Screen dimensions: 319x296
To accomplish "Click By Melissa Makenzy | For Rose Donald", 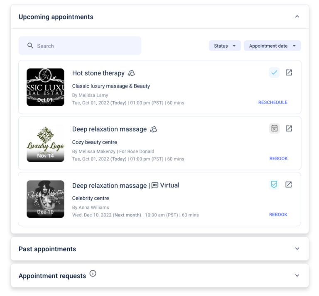I will point(113,151).
